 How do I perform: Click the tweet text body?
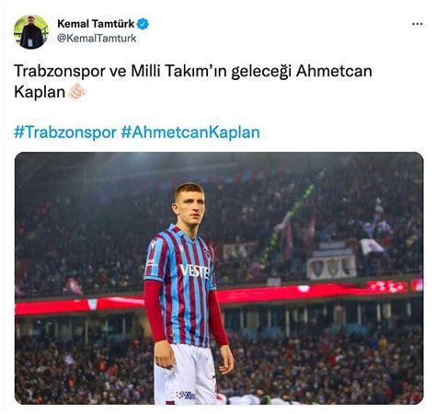point(193,81)
